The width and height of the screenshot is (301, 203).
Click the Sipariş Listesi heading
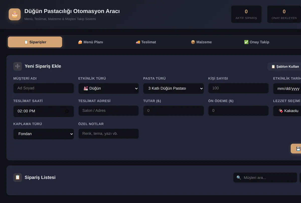(x=40, y=177)
